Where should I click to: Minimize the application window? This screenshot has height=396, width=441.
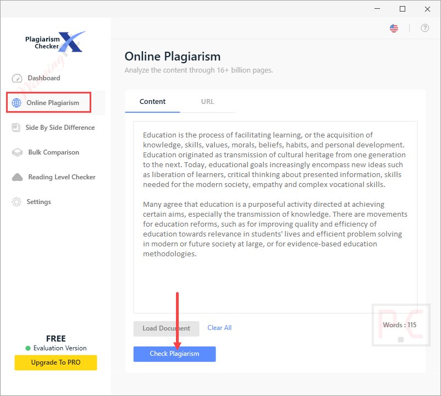(x=377, y=9)
